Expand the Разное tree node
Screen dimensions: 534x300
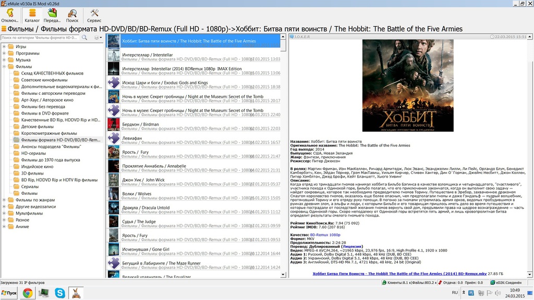point(4,220)
